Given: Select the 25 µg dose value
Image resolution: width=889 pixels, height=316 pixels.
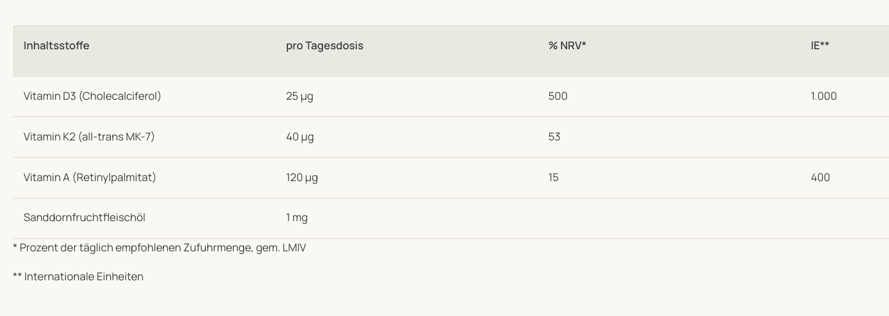Looking at the screenshot, I should click(x=299, y=96).
